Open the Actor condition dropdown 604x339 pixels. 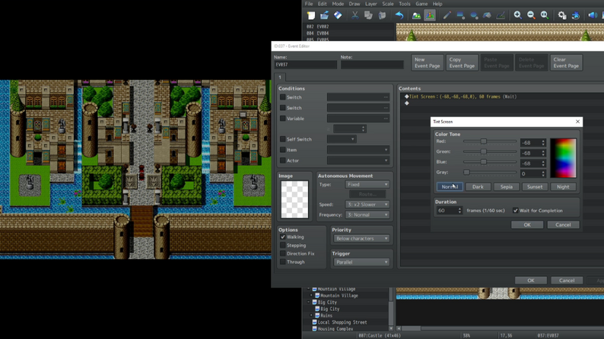[x=358, y=160]
